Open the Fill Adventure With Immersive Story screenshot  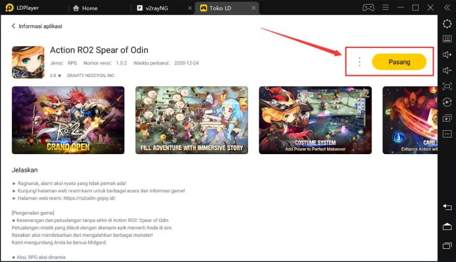coord(192,120)
